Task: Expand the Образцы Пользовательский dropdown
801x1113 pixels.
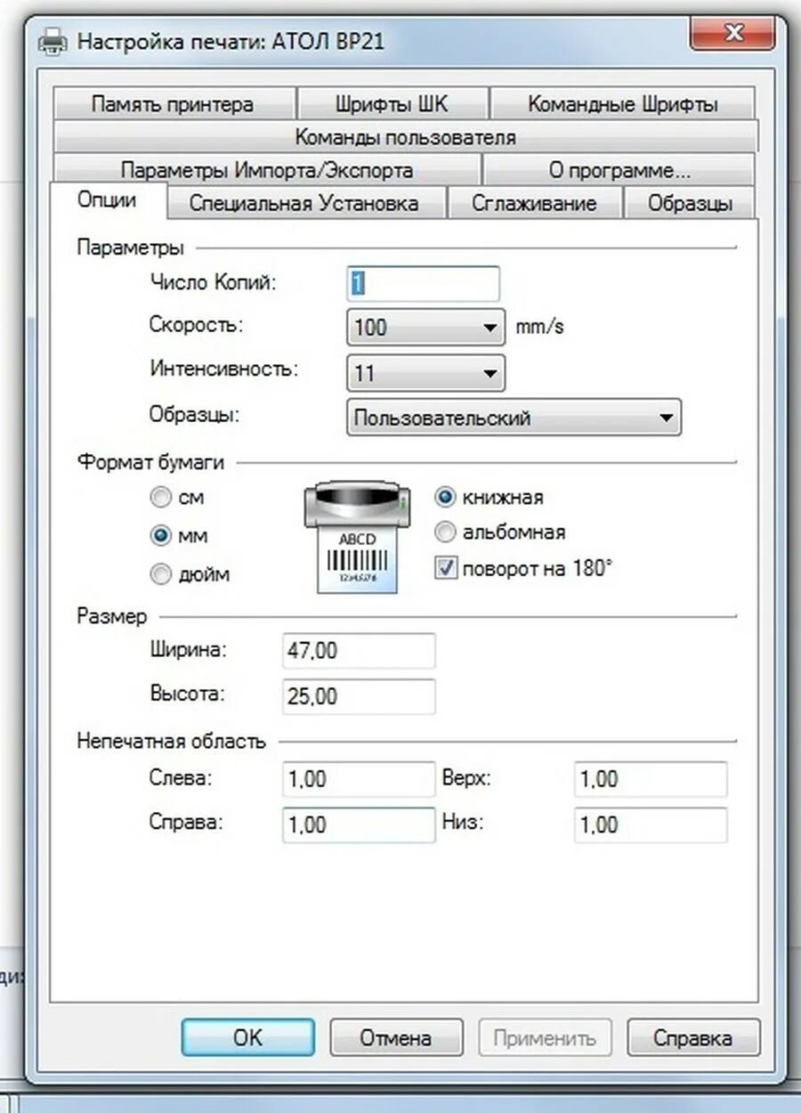Action: [514, 418]
